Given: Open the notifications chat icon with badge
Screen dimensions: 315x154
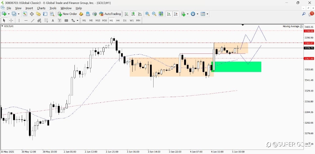Looking at the screenshot, I should [x=311, y=14].
